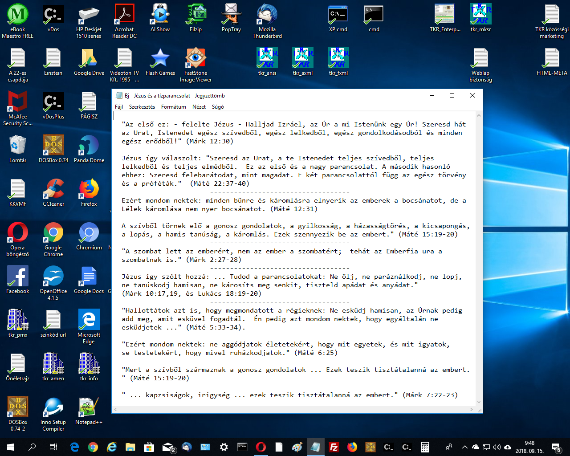Viewport: 570px width, 456px height.
Task: Select Inno Setup Compiler desktop icon
Action: (x=53, y=414)
